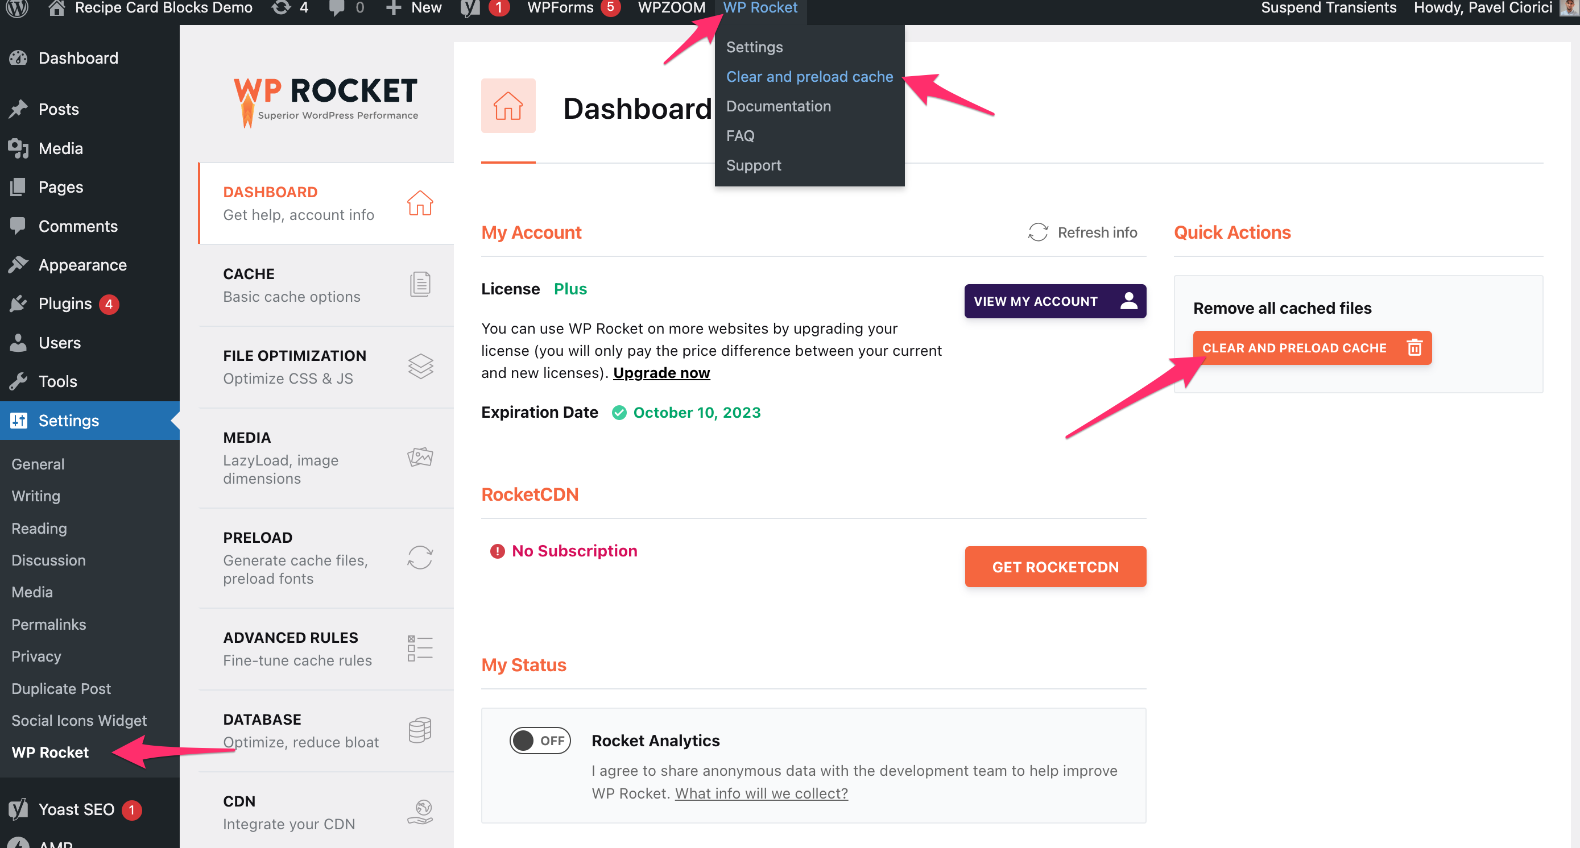The image size is (1580, 848).
Task: Open the Yoast icon in admin bar
Action: [469, 8]
